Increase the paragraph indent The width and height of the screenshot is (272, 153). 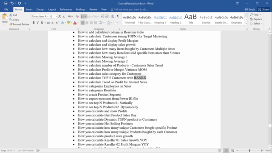coord(107,16)
